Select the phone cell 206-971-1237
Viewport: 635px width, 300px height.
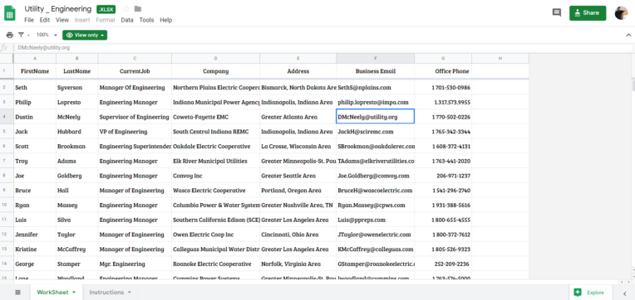(443, 176)
